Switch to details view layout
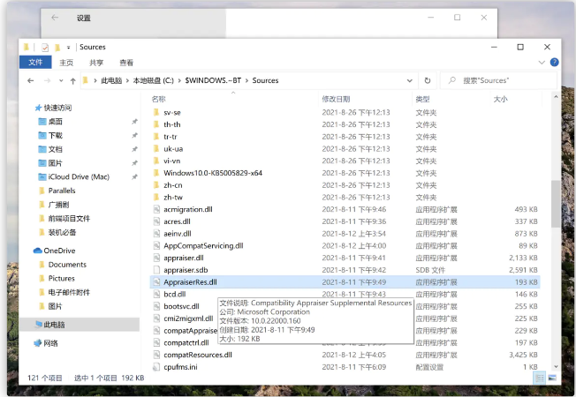 [539, 378]
